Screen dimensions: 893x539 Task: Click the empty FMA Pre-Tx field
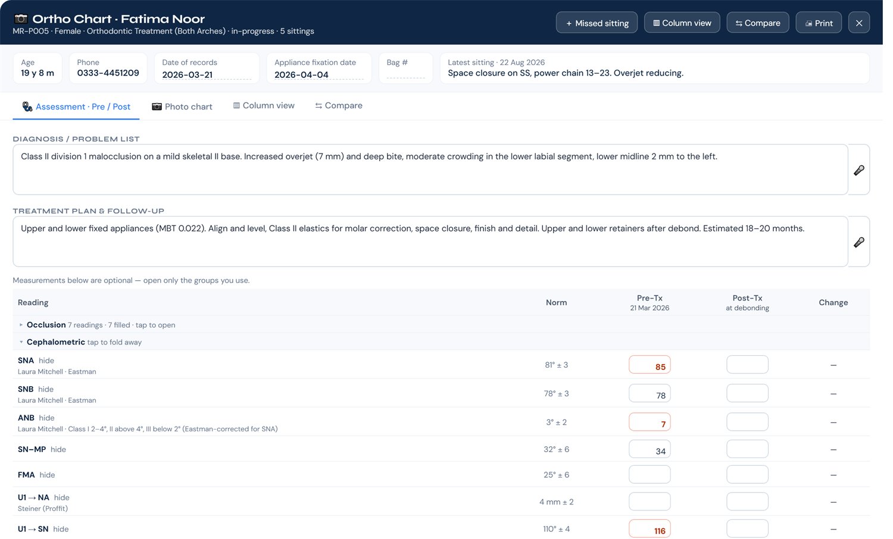pyautogui.click(x=650, y=475)
